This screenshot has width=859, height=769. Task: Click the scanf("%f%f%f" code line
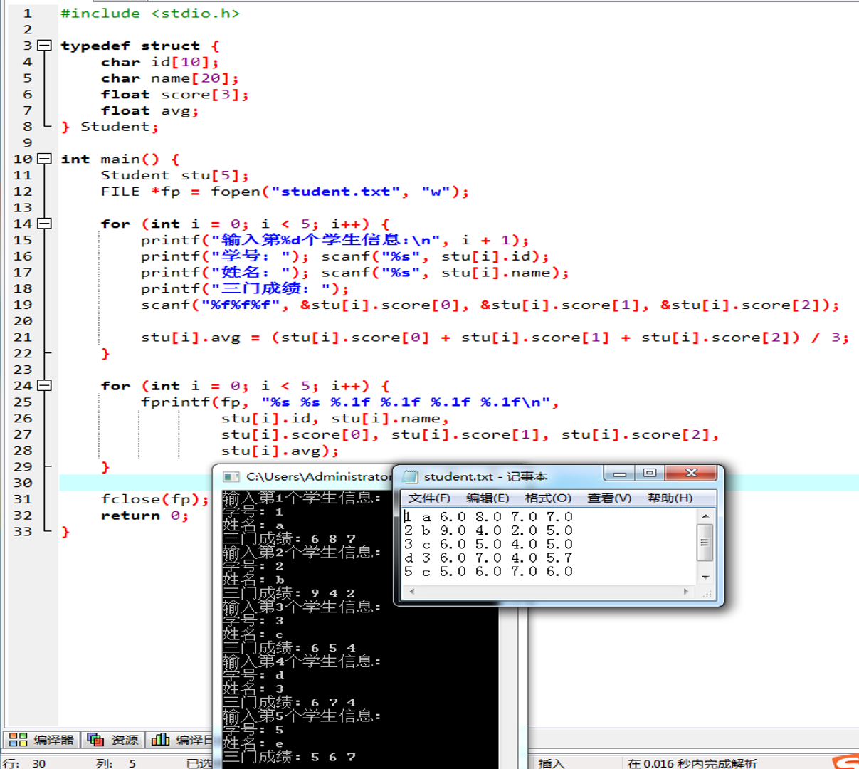pos(490,305)
